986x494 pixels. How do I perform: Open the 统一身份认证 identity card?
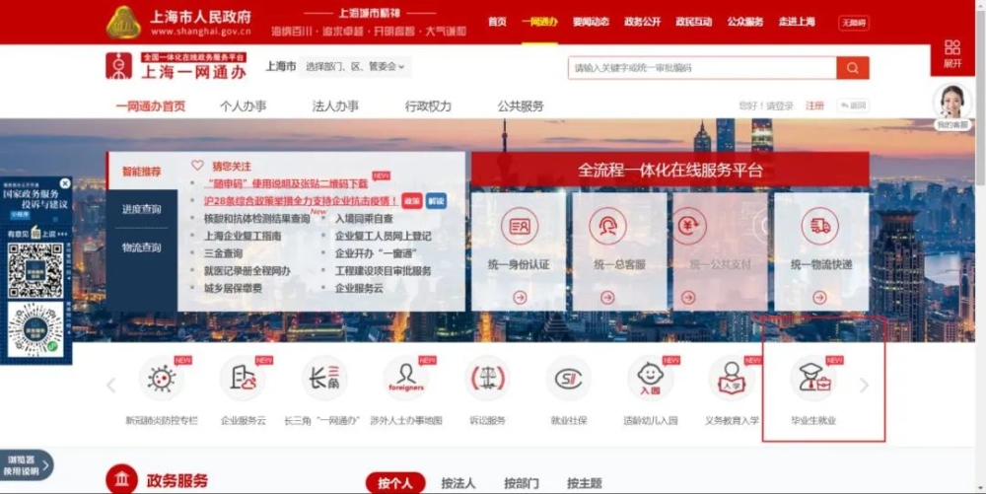(x=519, y=250)
